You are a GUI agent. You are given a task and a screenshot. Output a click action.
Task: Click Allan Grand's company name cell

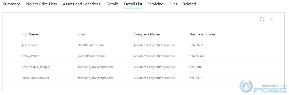155,45
